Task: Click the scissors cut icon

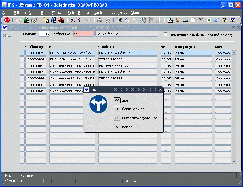Action: click(119, 20)
